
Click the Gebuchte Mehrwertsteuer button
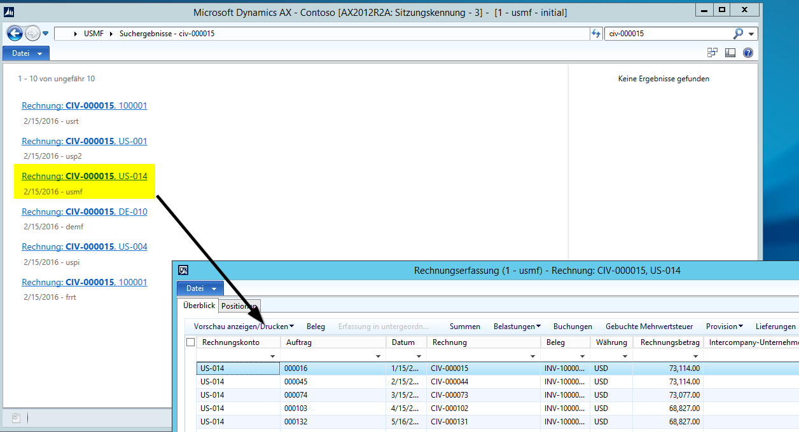[x=649, y=327]
